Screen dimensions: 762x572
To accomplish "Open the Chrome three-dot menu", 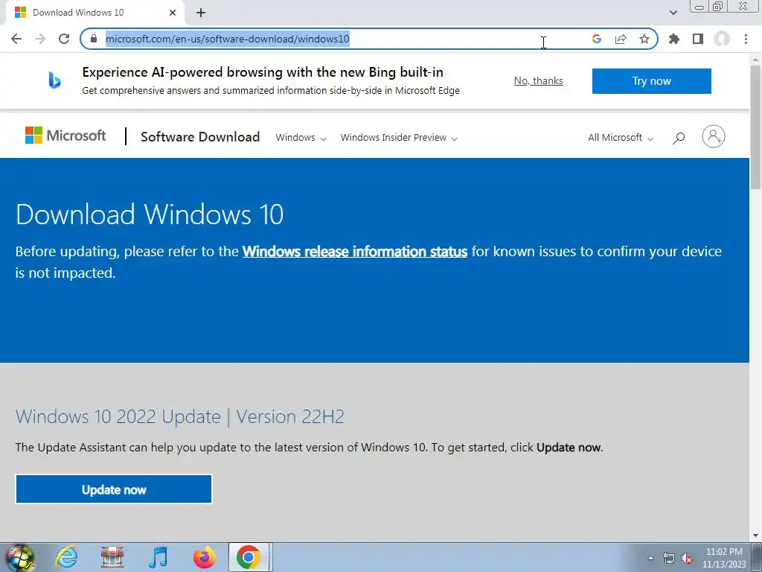I will point(746,39).
